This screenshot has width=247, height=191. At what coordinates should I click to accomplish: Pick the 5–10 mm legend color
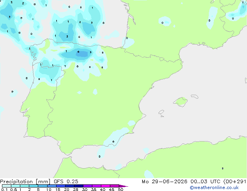click(x=42, y=186)
